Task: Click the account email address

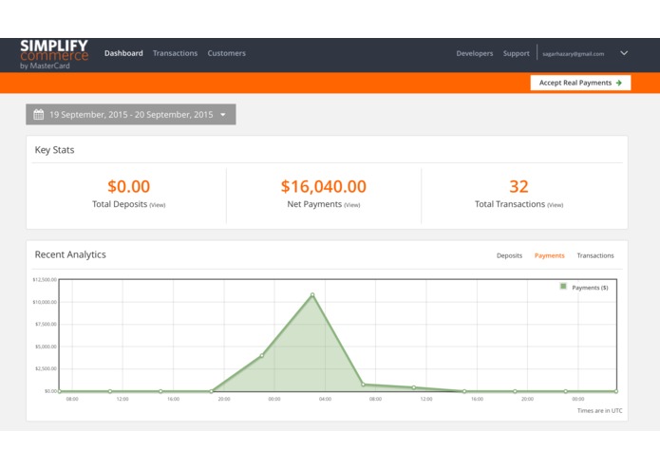Action: coord(573,54)
